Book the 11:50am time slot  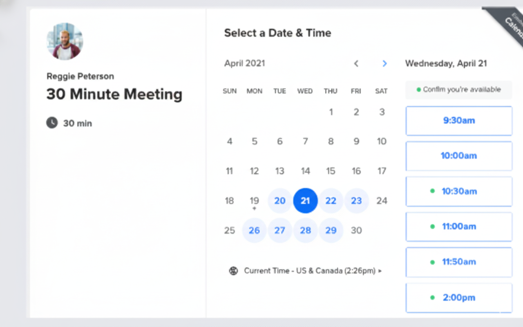458,262
